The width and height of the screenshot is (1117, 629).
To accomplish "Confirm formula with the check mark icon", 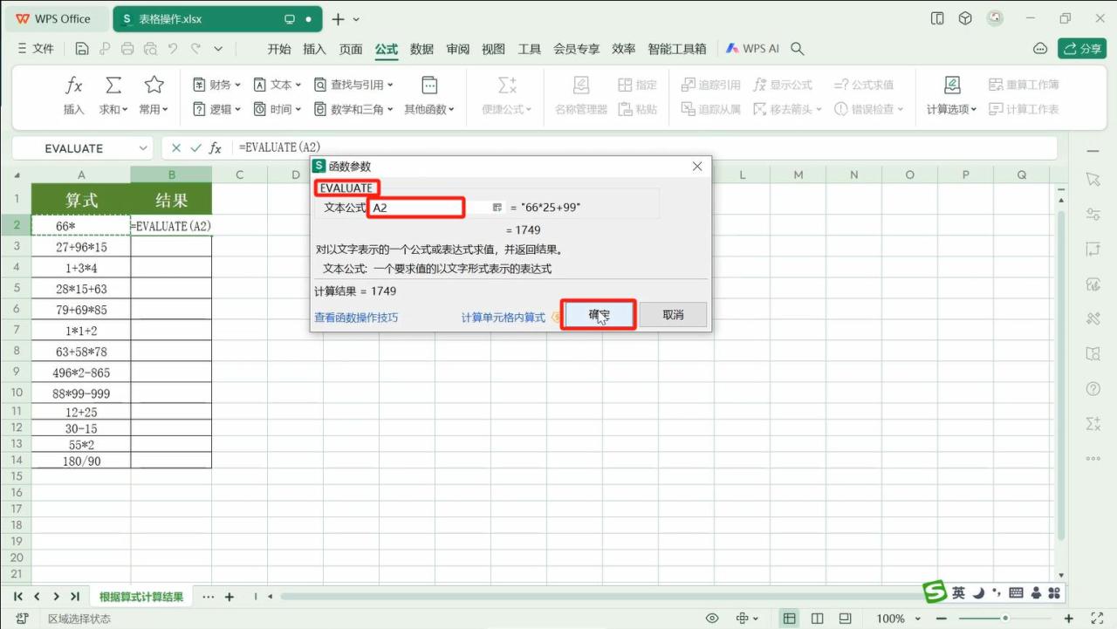I will (195, 148).
